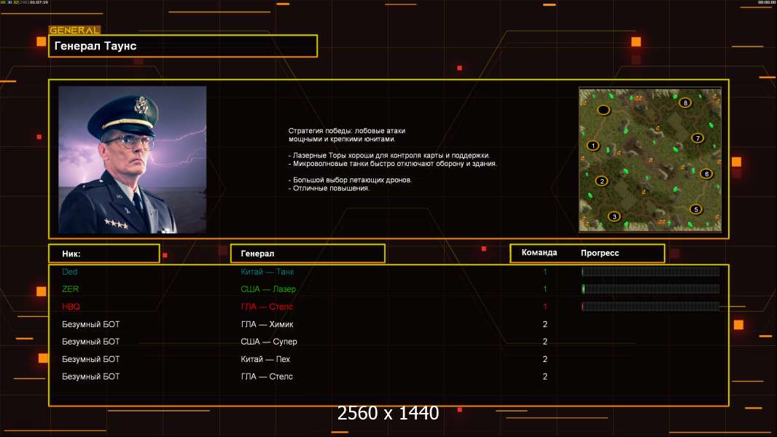The height and width of the screenshot is (437, 777).
Task: Click start position 3 on the minimap
Action: point(614,216)
